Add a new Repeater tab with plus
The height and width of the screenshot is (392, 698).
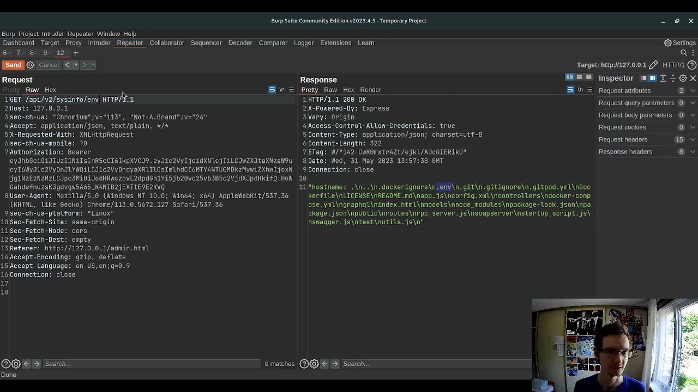[x=76, y=53]
